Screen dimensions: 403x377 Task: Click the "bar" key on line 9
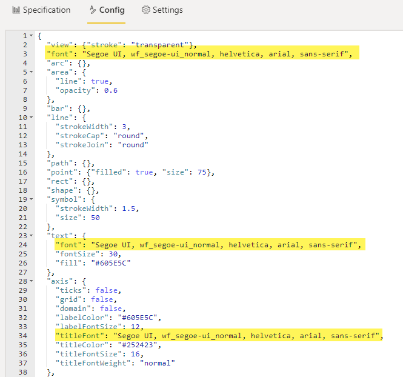click(58, 108)
